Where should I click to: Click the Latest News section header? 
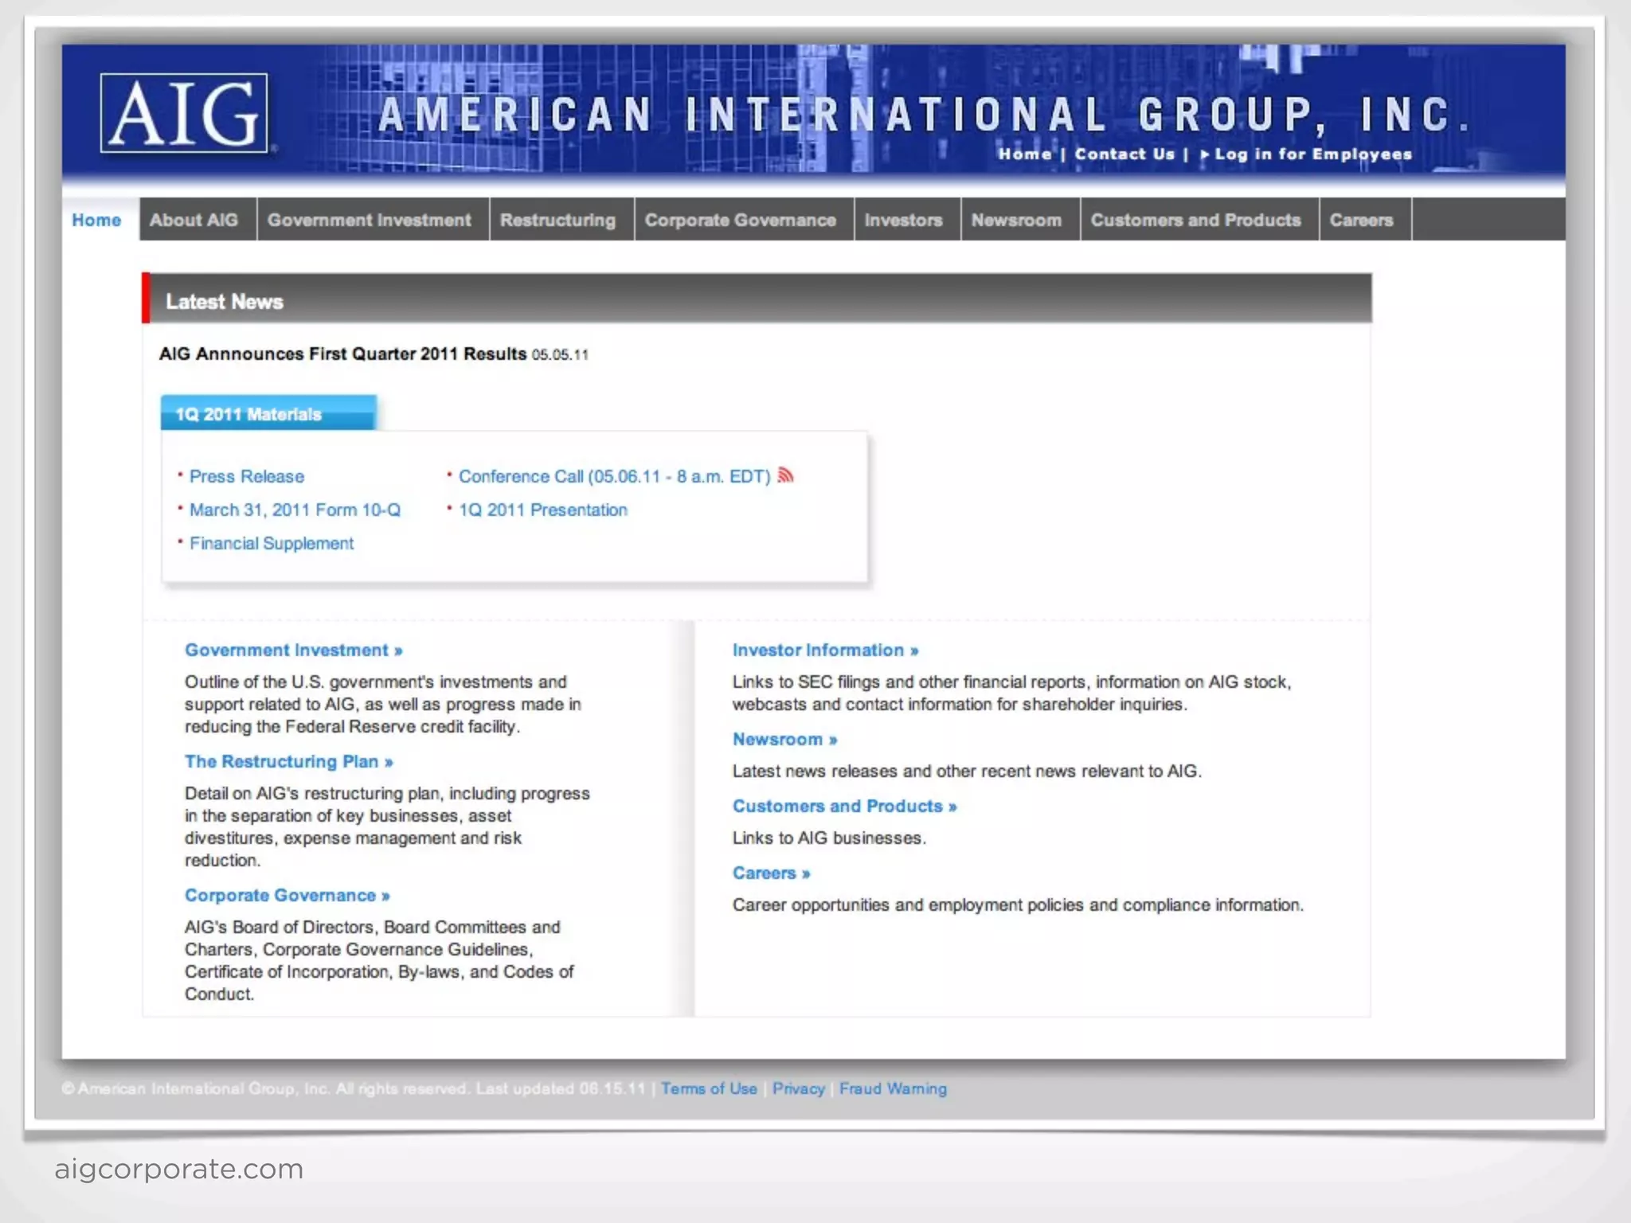tap(757, 299)
